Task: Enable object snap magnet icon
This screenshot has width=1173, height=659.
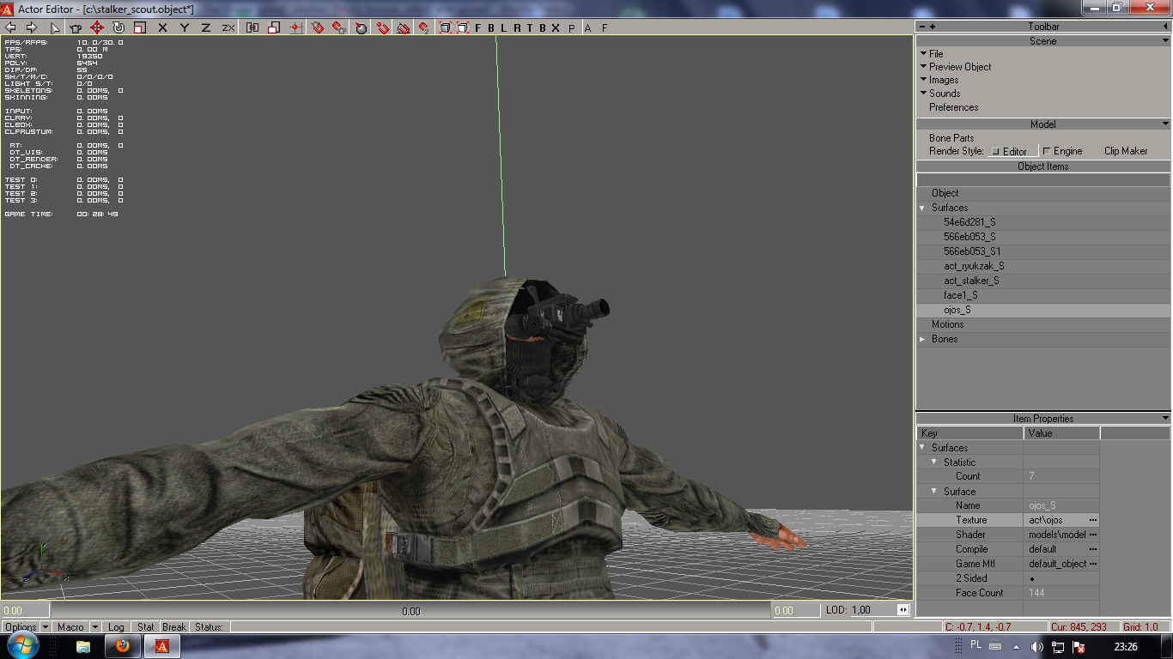Action: pos(318,27)
